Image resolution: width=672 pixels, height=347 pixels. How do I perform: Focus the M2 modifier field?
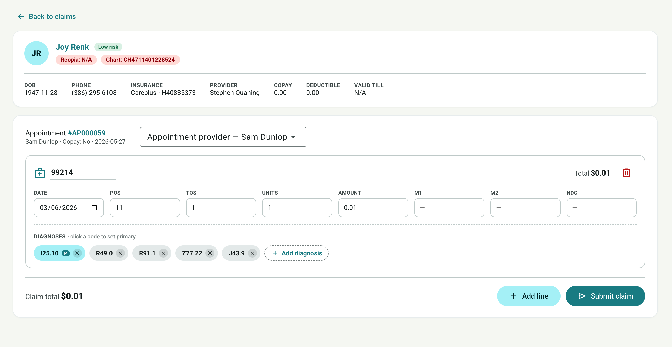pyautogui.click(x=525, y=207)
